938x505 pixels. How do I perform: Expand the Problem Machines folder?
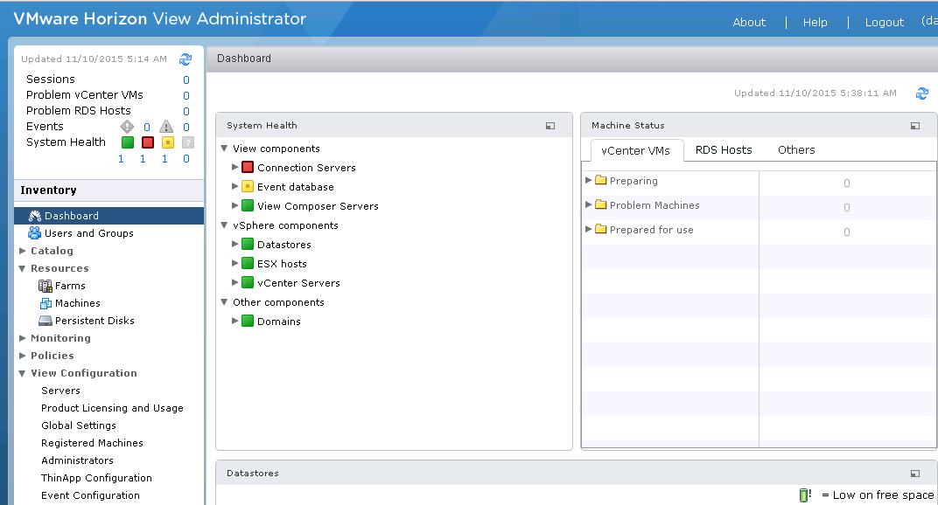pyautogui.click(x=589, y=205)
